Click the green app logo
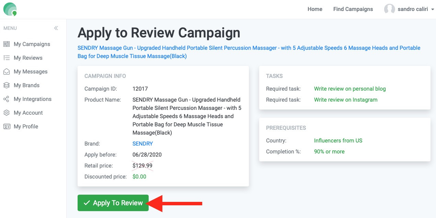The image size is (436, 218). click(10, 9)
